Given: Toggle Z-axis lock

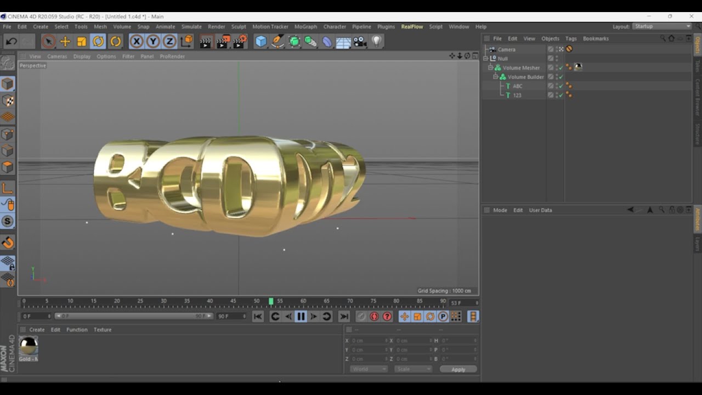Looking at the screenshot, I should [169, 41].
